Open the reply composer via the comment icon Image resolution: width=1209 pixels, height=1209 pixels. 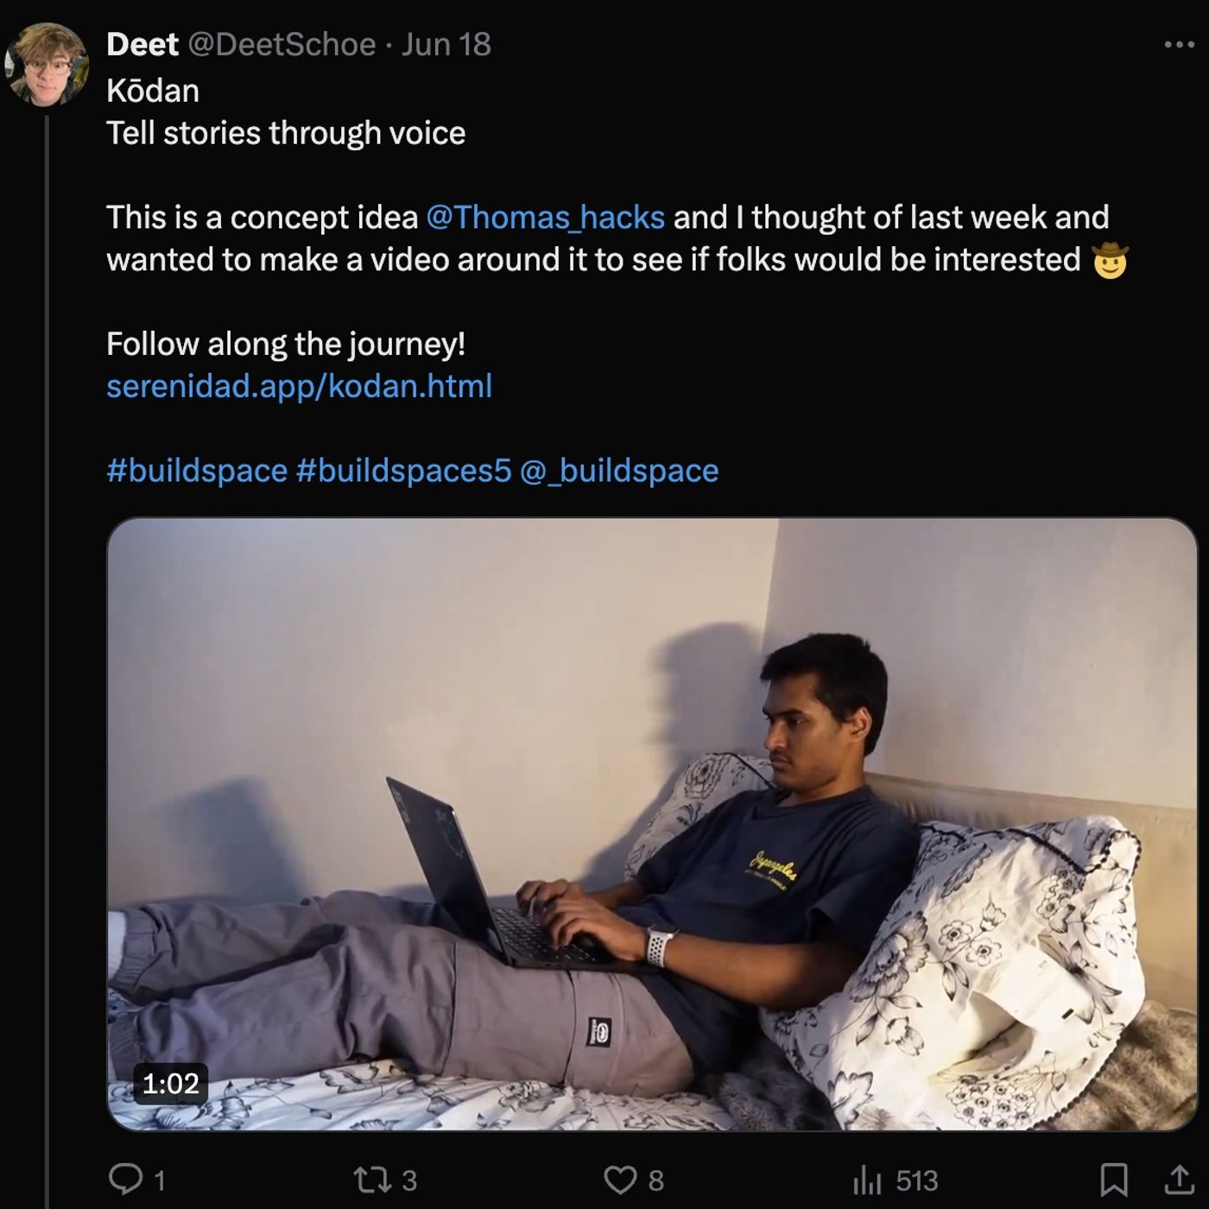pyautogui.click(x=127, y=1179)
